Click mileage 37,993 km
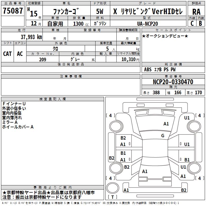Viewport: 206px width, 206px height. (x=31, y=37)
